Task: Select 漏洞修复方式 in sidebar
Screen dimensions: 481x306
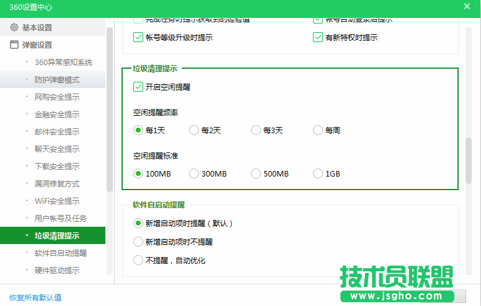Action: pyautogui.click(x=53, y=183)
